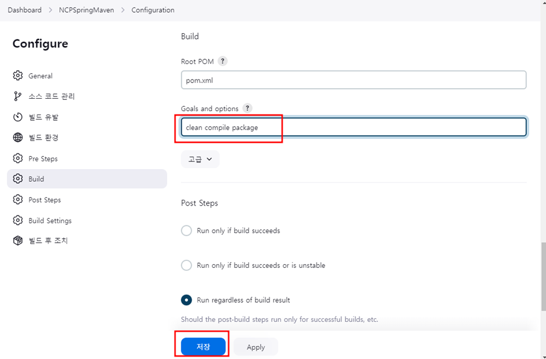Screen dimensions: 546x359
Task: Select Run only if build succeeds
Action: point(186,231)
